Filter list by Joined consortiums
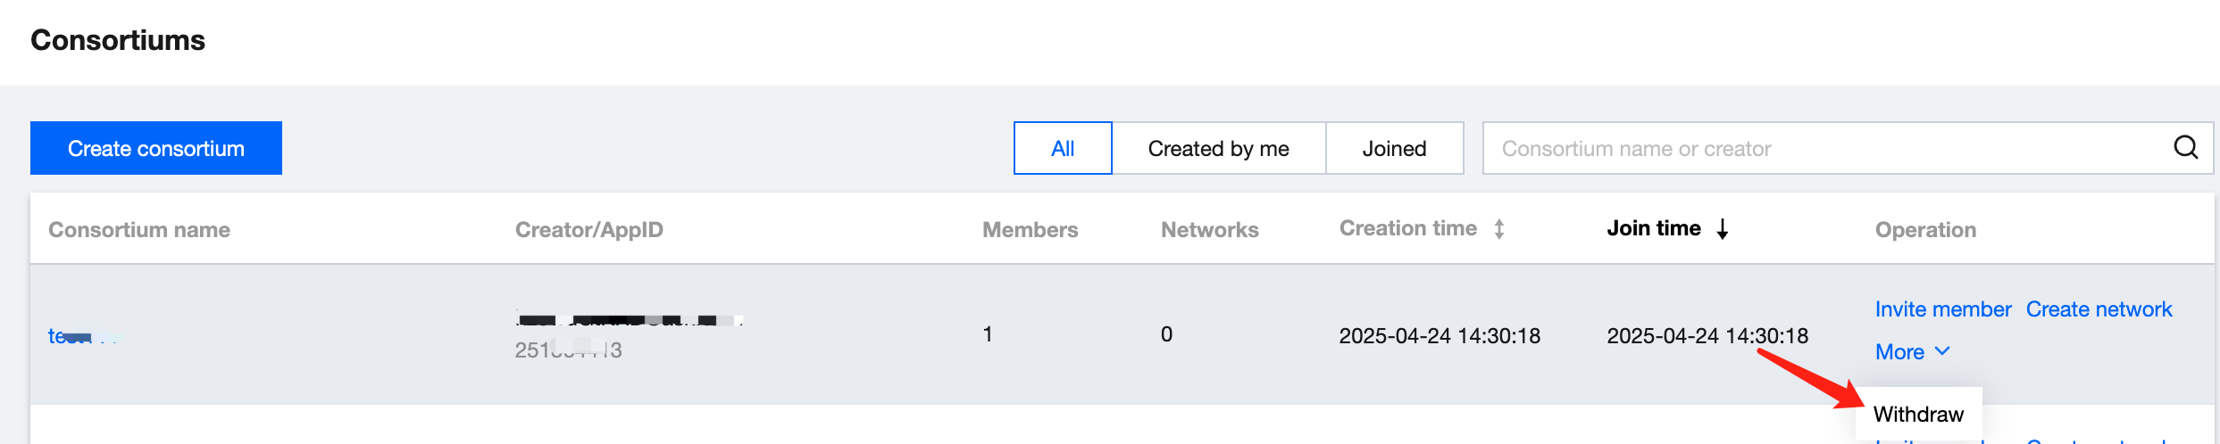Image resolution: width=2220 pixels, height=444 pixels. tap(1394, 148)
